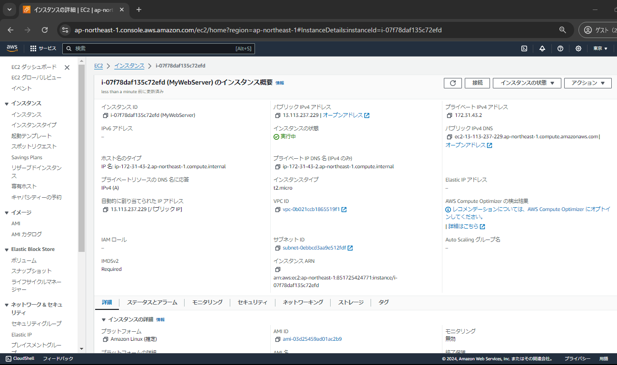Switch to the タグ tab
This screenshot has width=617, height=365.
coord(383,302)
